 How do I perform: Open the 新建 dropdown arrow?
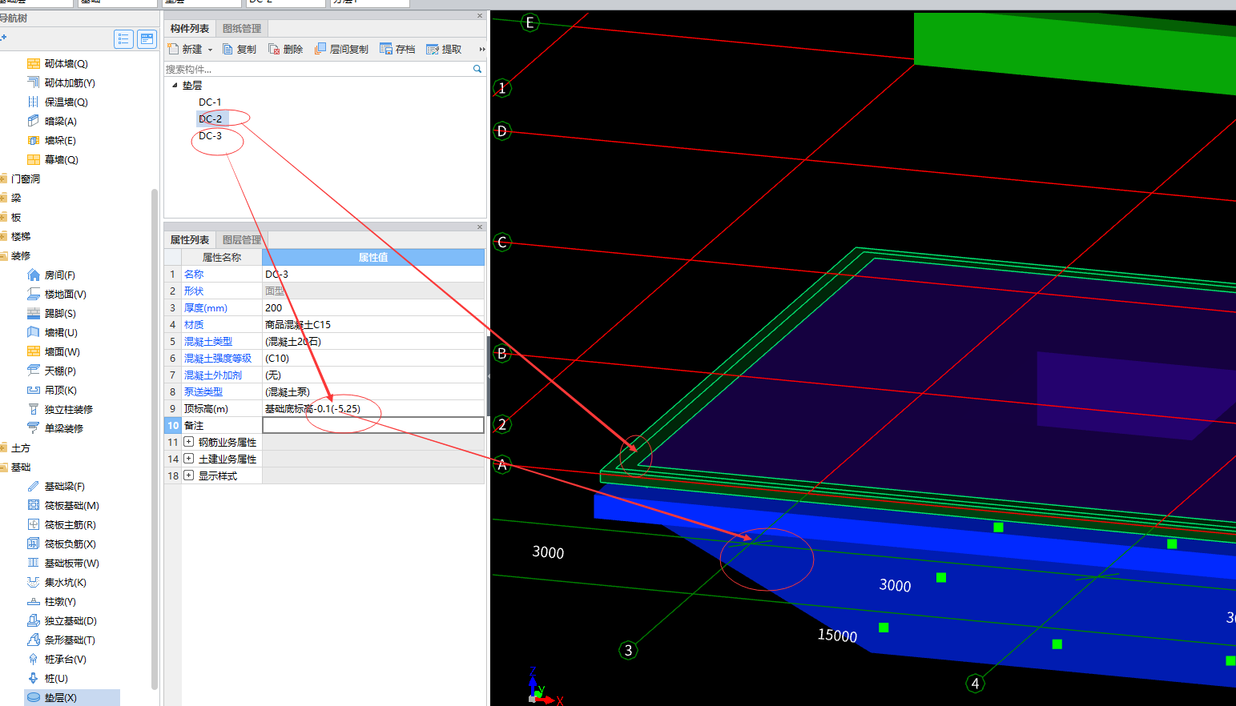pos(211,50)
